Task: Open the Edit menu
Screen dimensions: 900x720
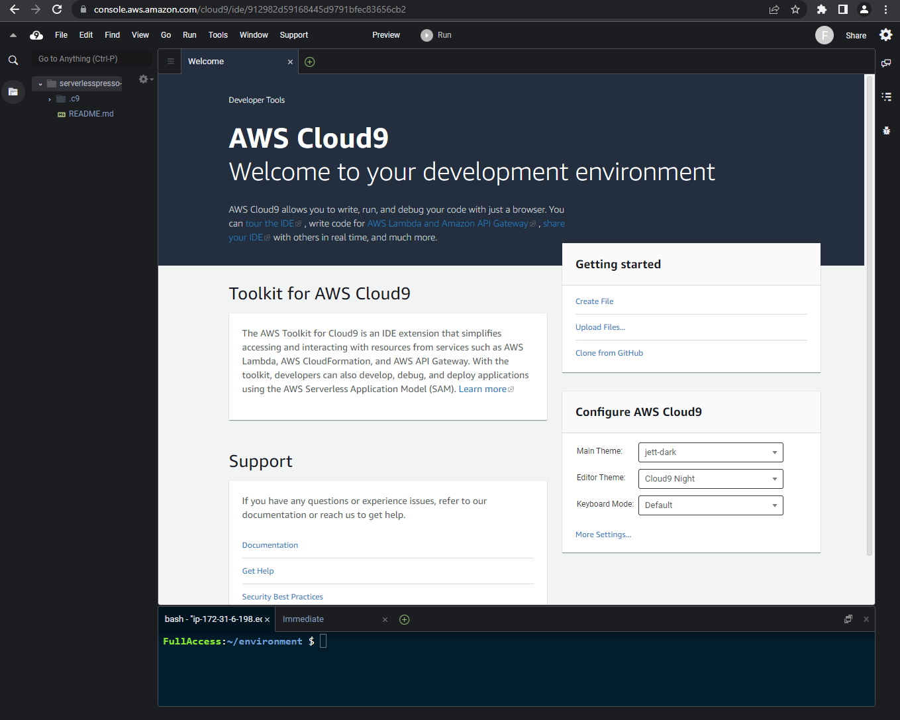Action: (86, 35)
